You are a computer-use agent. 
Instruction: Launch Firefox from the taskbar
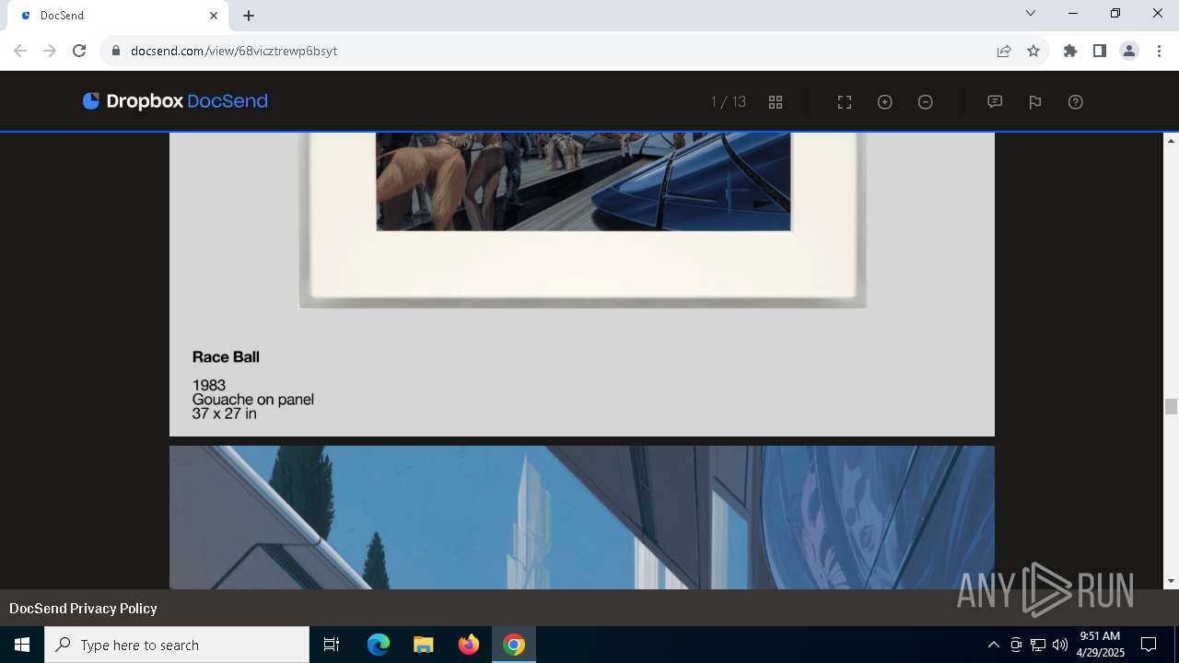click(x=469, y=645)
